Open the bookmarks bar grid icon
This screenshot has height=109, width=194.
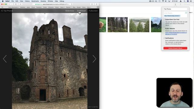tap(2, 7)
